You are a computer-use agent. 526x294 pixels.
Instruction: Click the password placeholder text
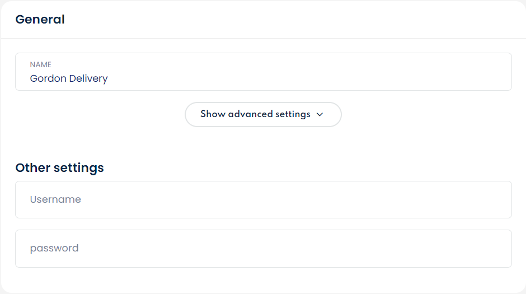54,249
